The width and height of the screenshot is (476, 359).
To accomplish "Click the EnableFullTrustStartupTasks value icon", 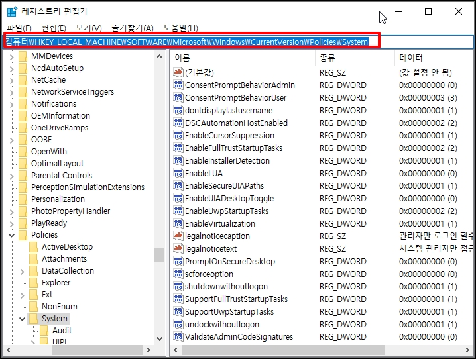I will [178, 148].
